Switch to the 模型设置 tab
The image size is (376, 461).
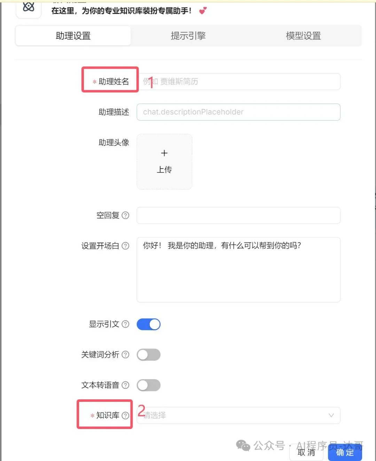pos(303,36)
